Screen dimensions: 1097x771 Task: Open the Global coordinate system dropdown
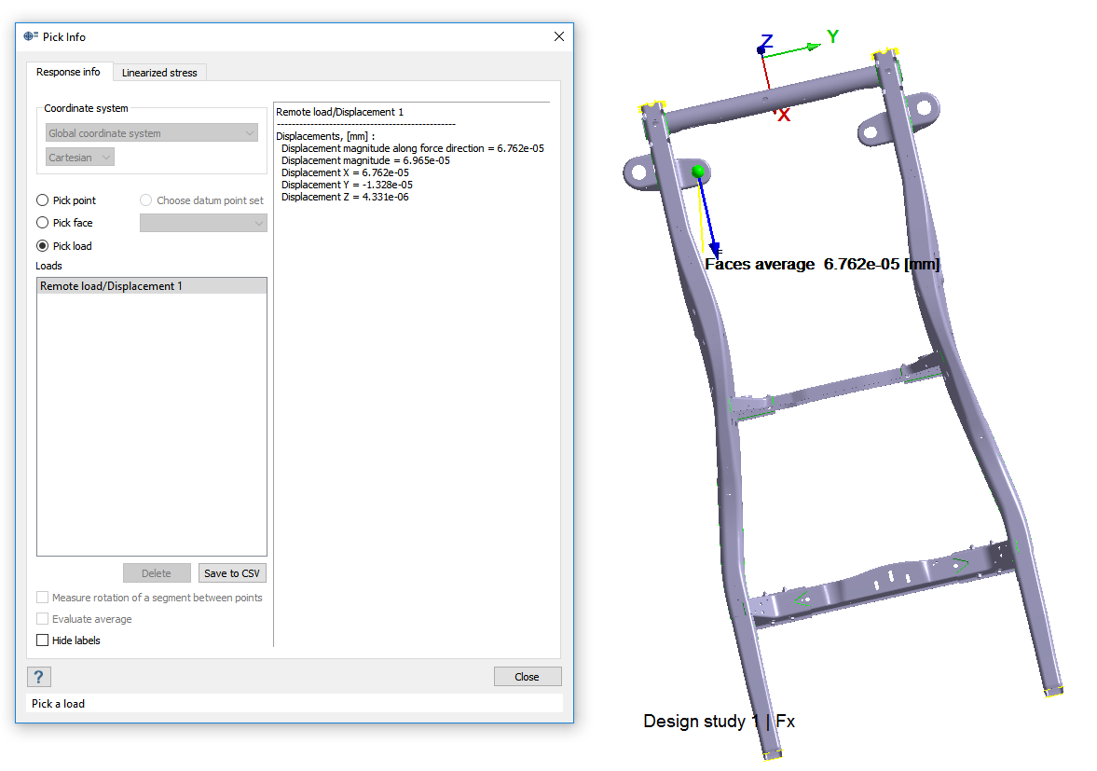pos(152,133)
